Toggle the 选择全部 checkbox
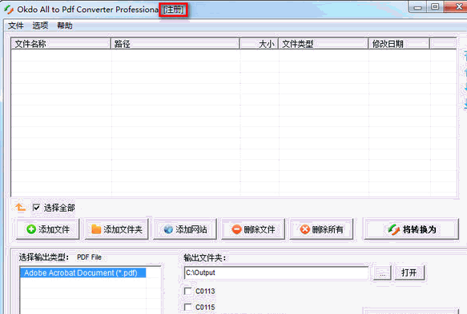 click(36, 208)
